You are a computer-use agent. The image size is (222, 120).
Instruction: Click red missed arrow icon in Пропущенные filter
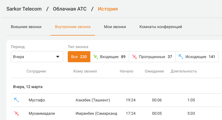tap(134, 57)
